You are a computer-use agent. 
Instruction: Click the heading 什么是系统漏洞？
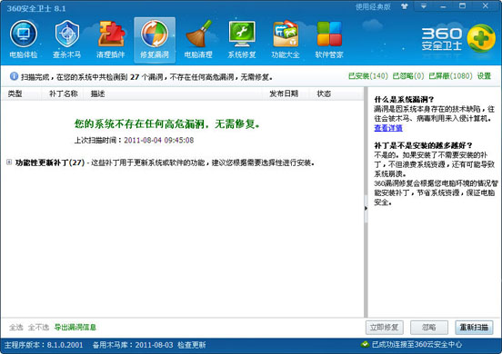(404, 99)
